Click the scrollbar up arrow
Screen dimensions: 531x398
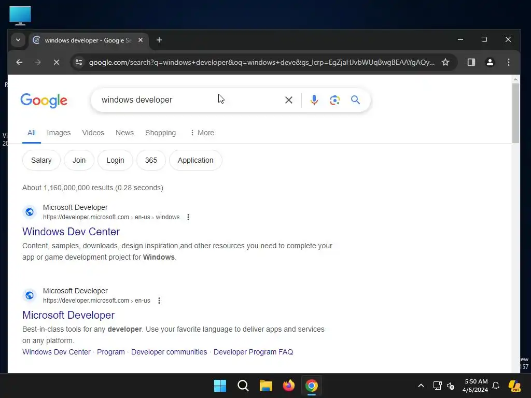click(515, 79)
